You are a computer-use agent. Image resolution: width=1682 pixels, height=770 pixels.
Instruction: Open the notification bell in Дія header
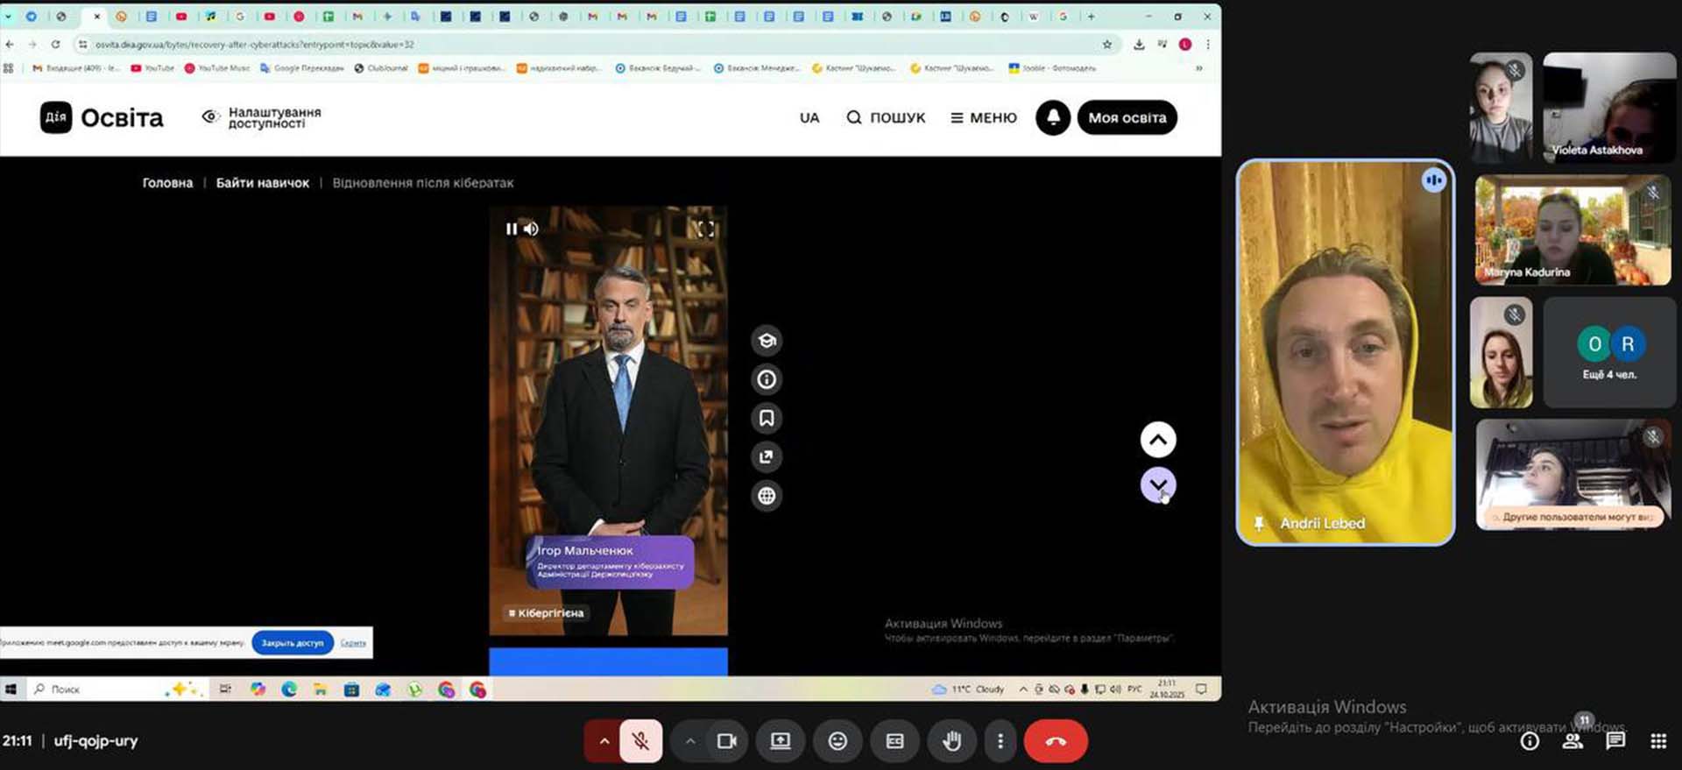[x=1053, y=117]
